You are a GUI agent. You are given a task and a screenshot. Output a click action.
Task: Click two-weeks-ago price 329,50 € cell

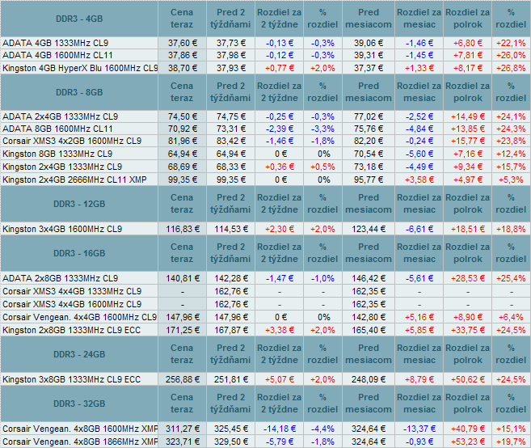[x=231, y=442]
